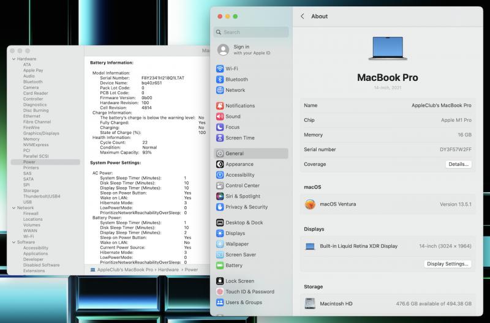490x323 pixels.
Task: Select Storage in System Information sidebar
Action: (31, 191)
